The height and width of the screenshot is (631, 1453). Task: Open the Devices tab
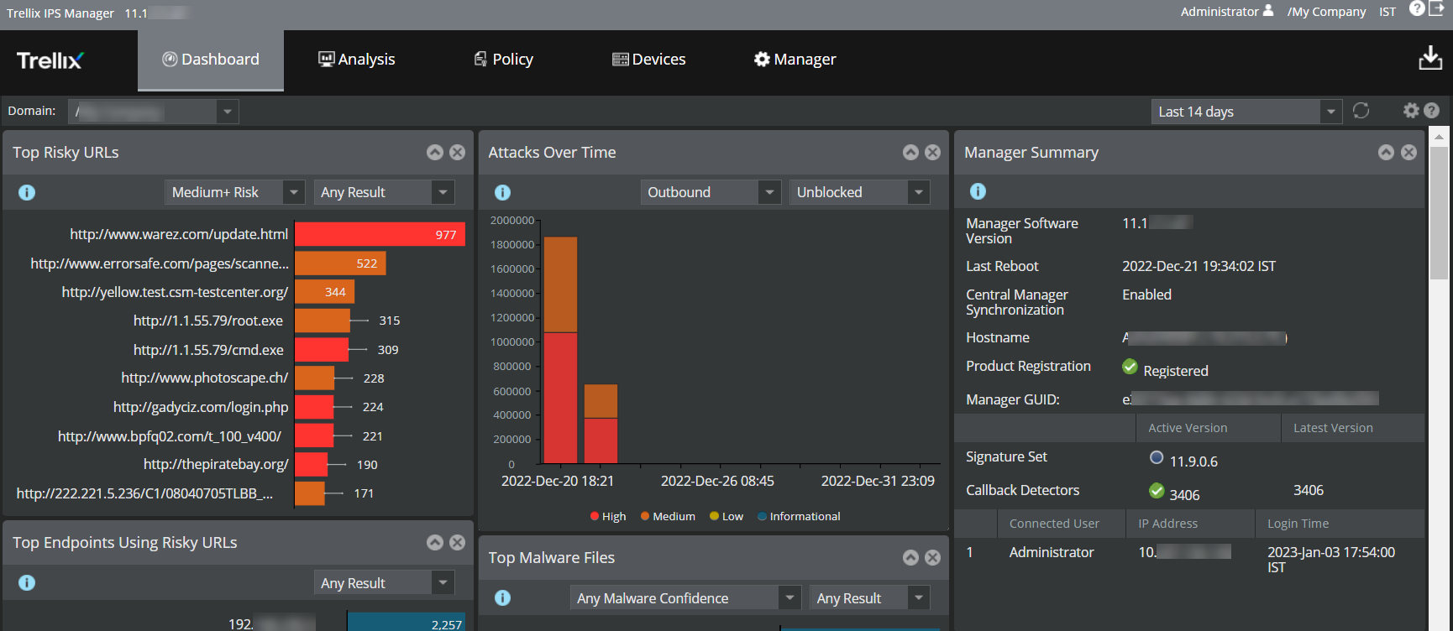pos(648,60)
